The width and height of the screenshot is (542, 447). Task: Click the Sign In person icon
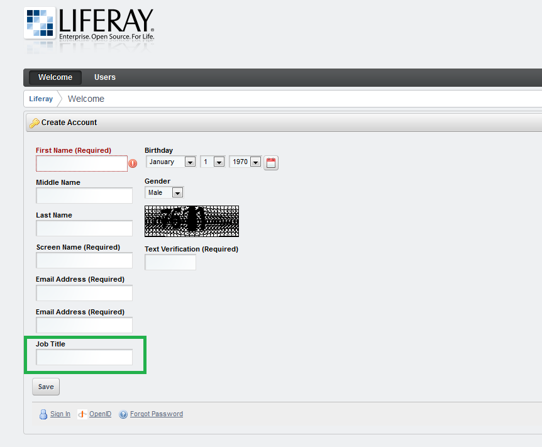[x=42, y=414]
